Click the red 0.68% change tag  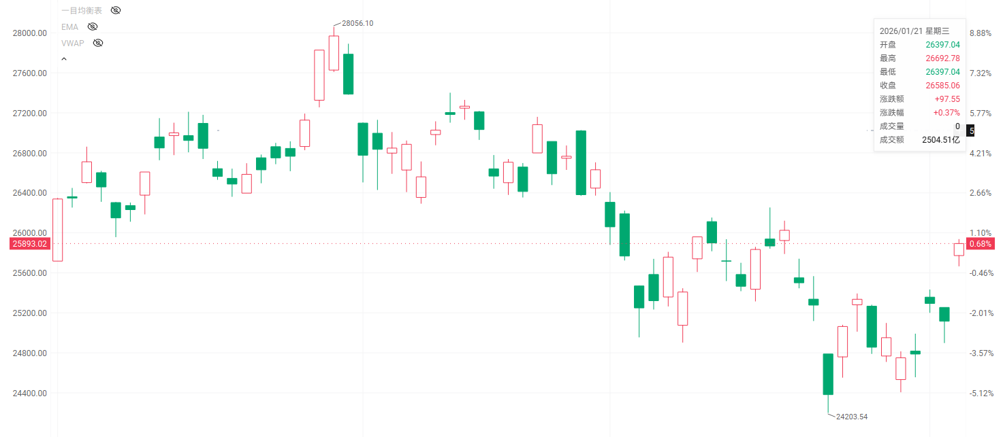979,243
